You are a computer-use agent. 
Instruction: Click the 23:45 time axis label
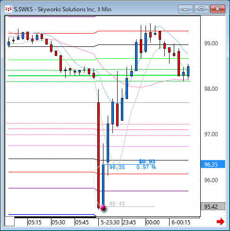coord(129,222)
